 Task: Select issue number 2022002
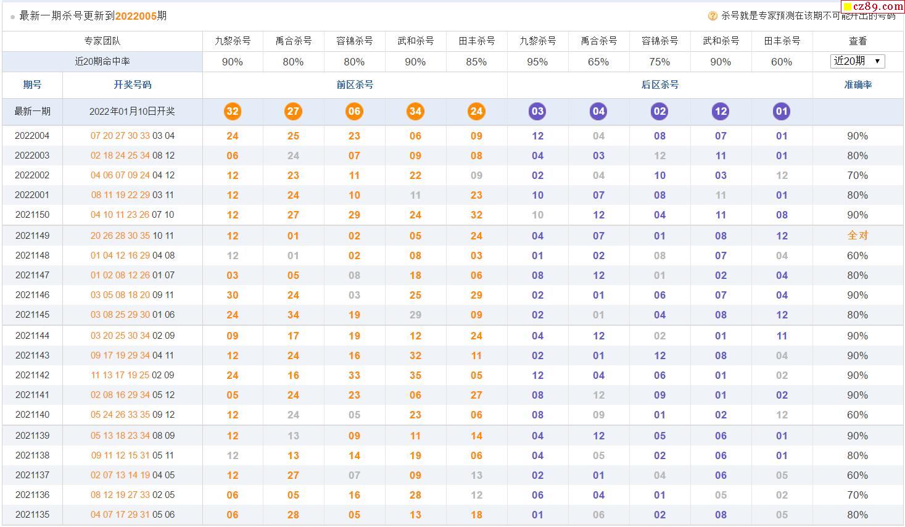tap(32, 175)
